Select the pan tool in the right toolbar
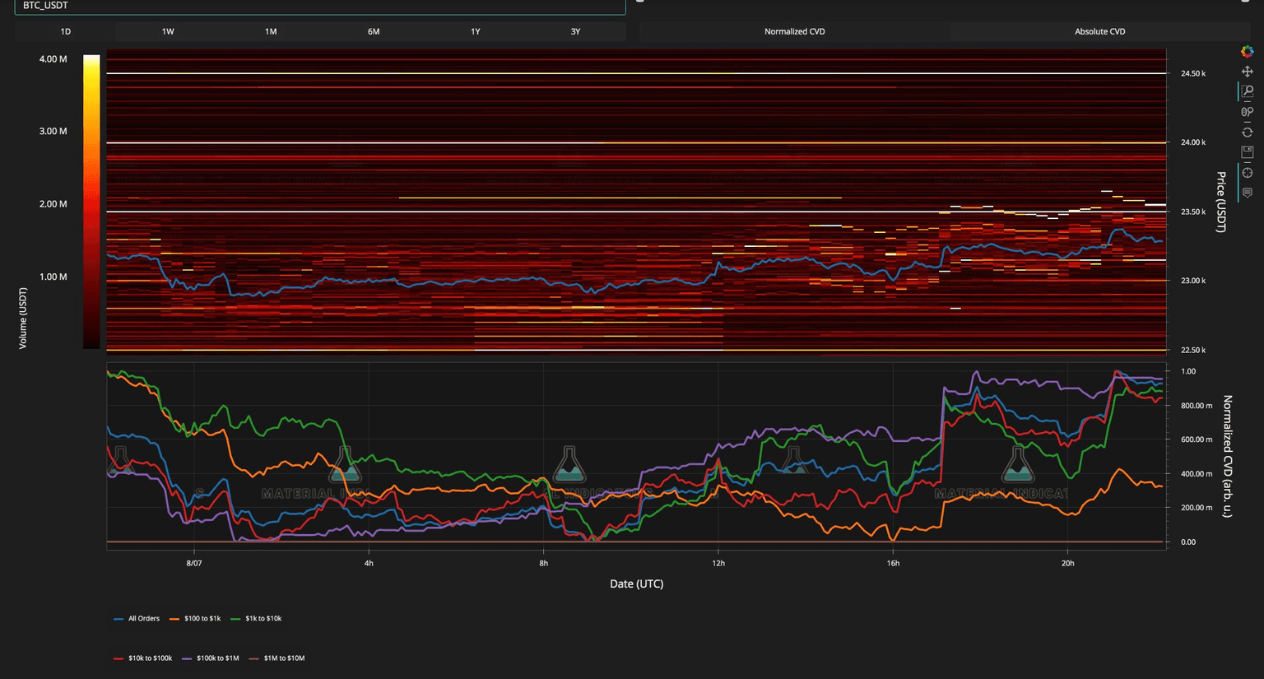 [x=1247, y=72]
